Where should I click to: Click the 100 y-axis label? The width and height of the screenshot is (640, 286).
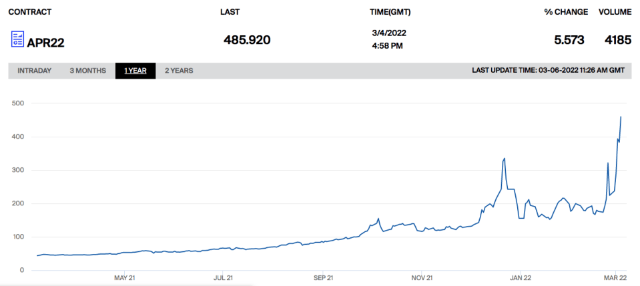(19, 237)
